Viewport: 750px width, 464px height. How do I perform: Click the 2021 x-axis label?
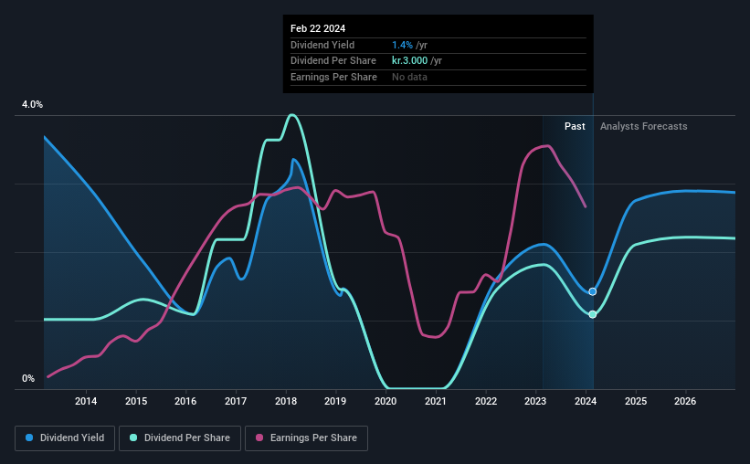435,401
